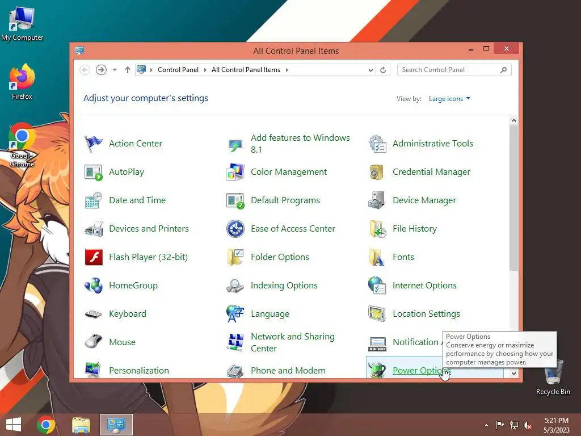
Task: Open the Notification Area Icons icon
Action: (377, 343)
